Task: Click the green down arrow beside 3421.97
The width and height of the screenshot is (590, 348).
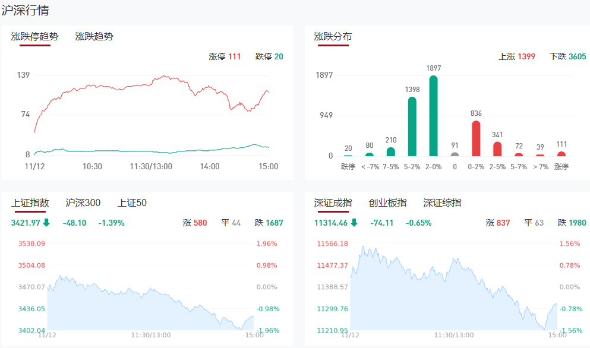Action: pyautogui.click(x=46, y=223)
